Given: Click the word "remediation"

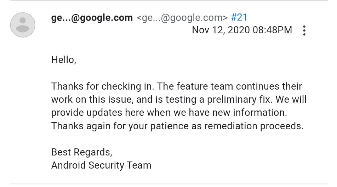Looking at the screenshot, I should coord(231,126).
